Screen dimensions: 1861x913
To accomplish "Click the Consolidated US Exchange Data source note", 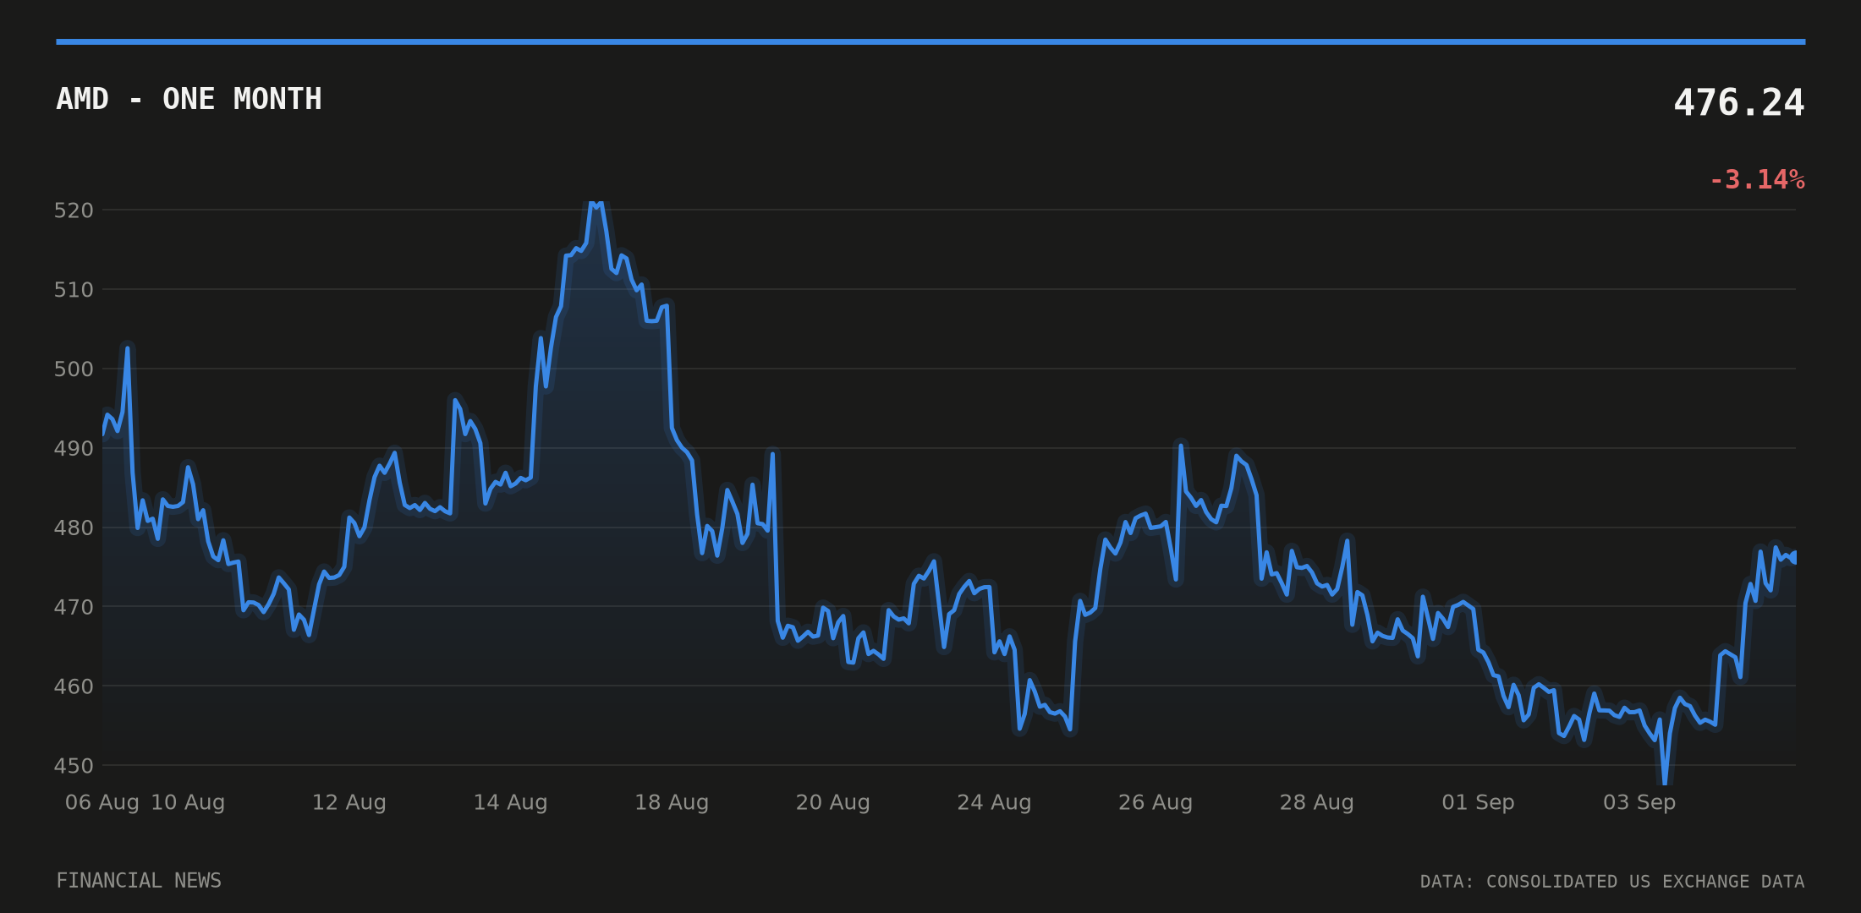I will pos(1612,882).
